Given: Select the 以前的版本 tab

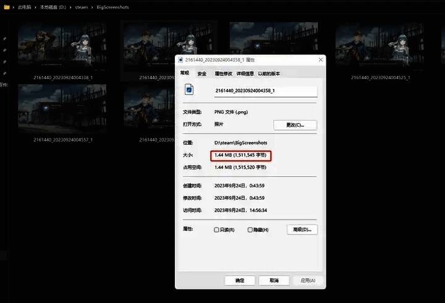Looking at the screenshot, I should click(x=269, y=74).
